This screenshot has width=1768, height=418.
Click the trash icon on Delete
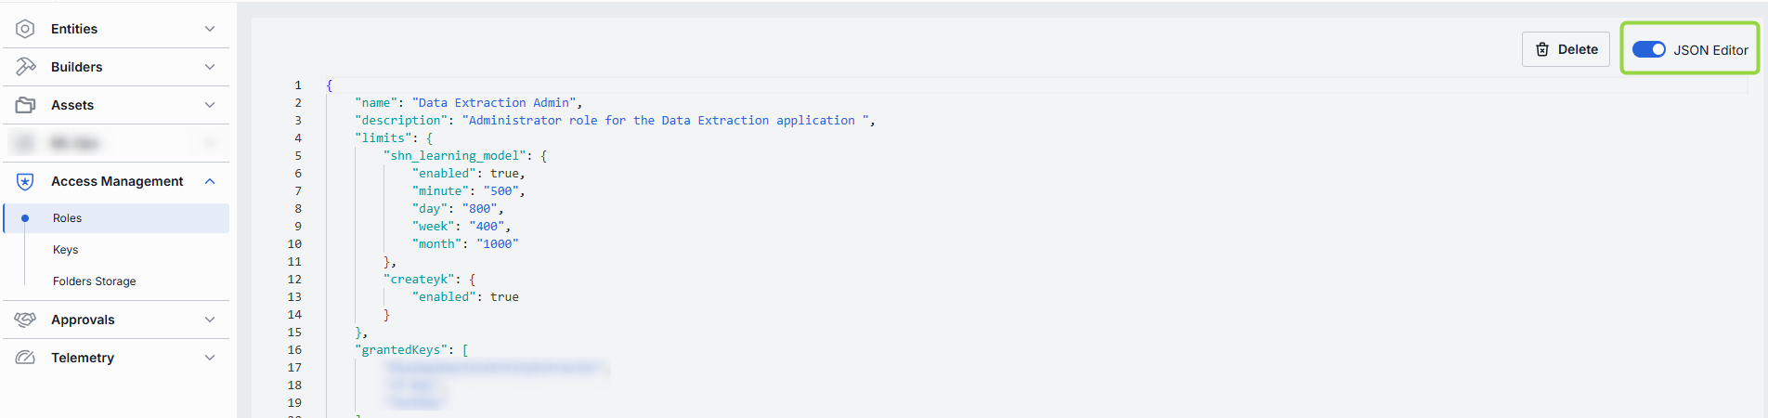1542,49
